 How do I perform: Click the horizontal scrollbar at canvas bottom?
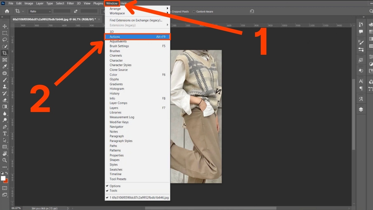pos(210,208)
